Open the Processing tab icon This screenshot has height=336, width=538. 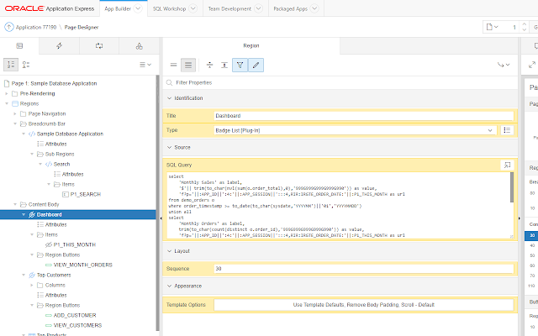tap(99, 46)
